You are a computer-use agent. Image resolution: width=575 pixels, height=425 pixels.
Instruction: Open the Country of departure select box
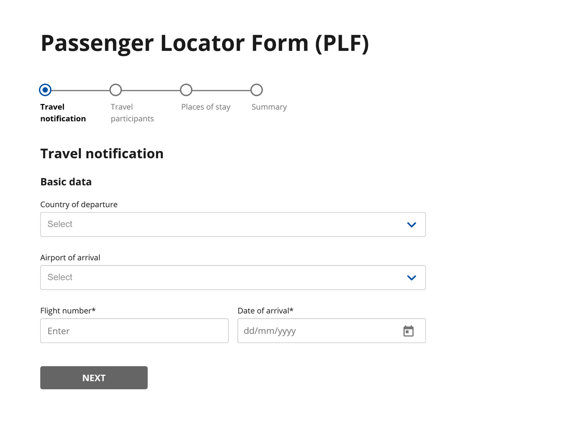[x=233, y=224]
